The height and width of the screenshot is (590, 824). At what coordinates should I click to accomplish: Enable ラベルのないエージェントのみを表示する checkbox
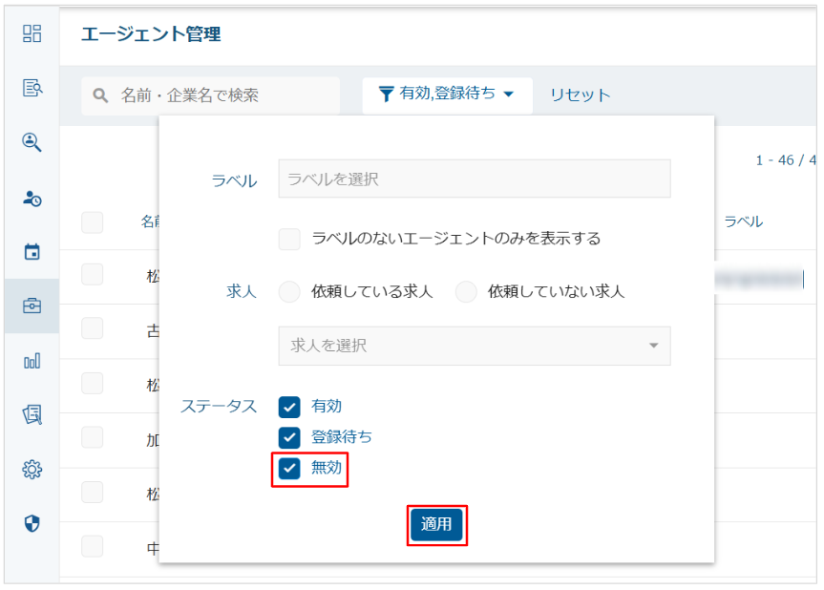pos(289,239)
